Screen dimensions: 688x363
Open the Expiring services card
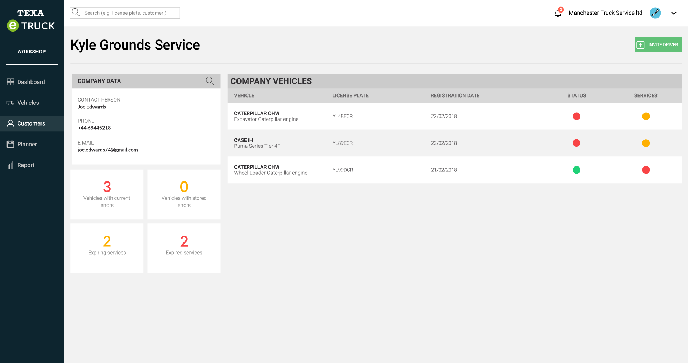(107, 248)
